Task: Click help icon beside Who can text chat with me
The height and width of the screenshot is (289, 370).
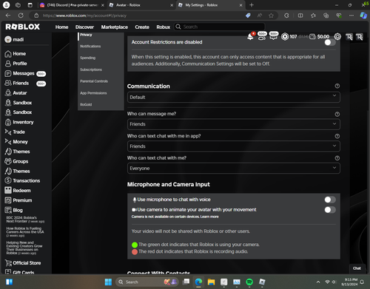Action: 337,158
